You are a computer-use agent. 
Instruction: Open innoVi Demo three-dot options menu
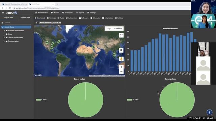(30, 27)
